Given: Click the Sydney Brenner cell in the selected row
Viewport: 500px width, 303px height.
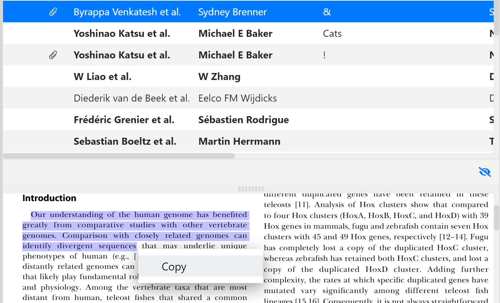Looking at the screenshot, I should 232,12.
